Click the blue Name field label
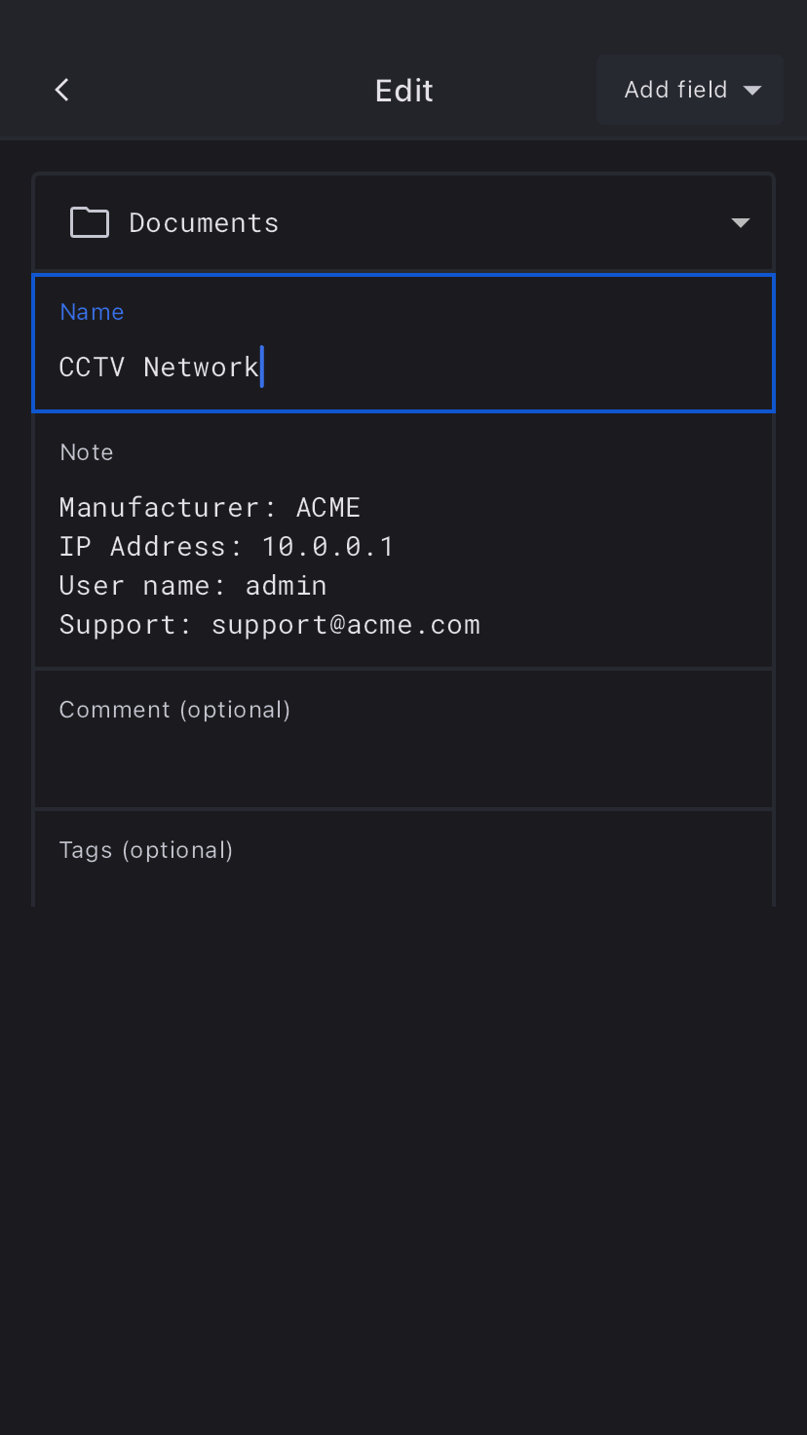The width and height of the screenshot is (807, 1435). (x=92, y=312)
